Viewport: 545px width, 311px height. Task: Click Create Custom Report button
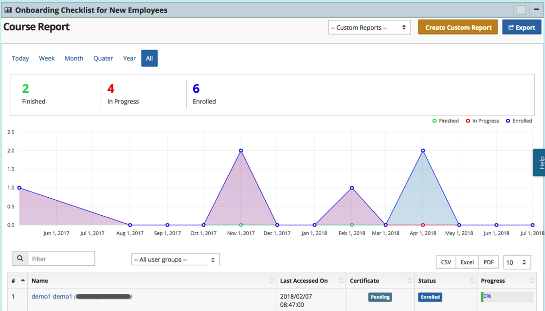coord(458,27)
